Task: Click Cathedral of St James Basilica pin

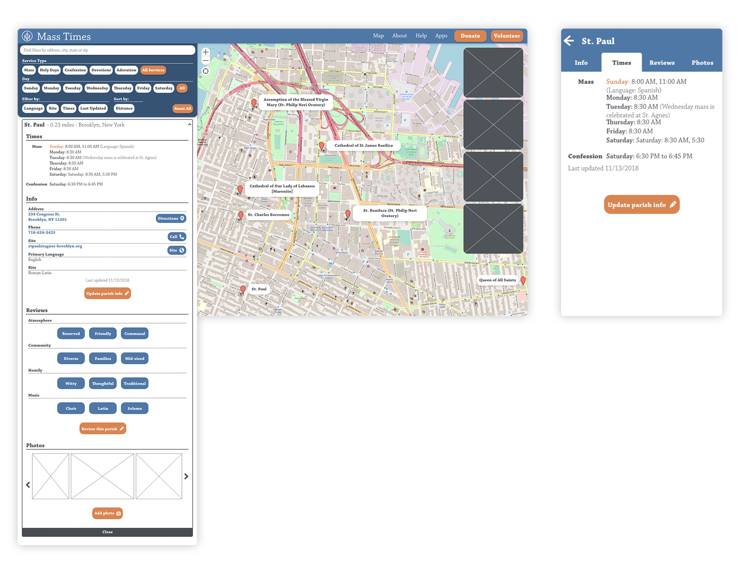Action: tap(322, 146)
